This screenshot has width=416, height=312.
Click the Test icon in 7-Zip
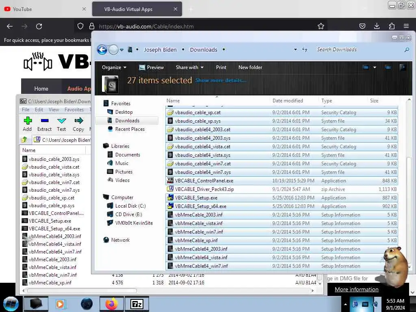(61, 121)
